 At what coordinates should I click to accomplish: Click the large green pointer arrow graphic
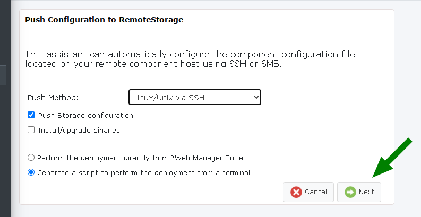tap(392, 158)
